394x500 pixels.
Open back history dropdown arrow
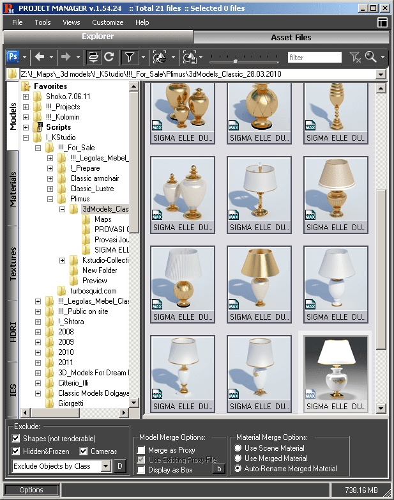51,58
